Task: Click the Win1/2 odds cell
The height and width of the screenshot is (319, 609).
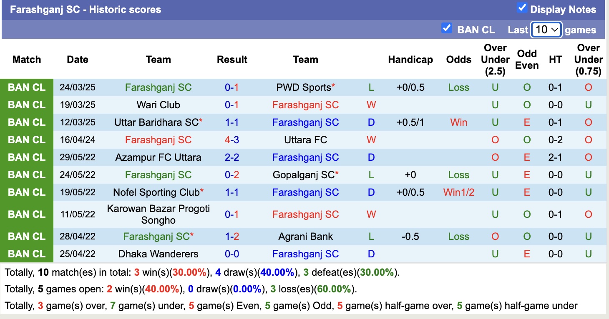Action: pos(459,192)
